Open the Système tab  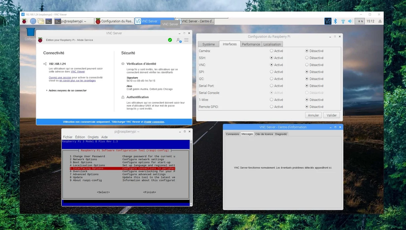[x=208, y=44]
